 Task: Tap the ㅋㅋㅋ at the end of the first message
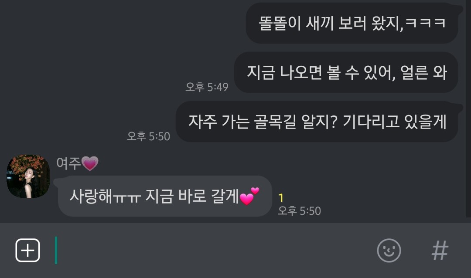click(425, 23)
